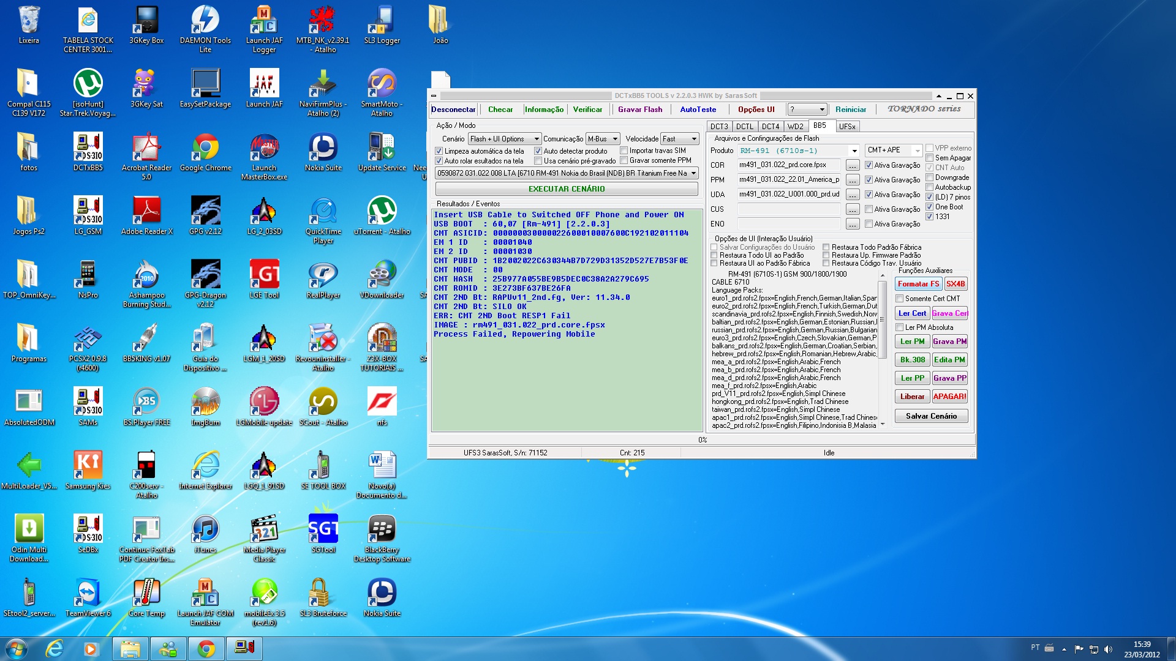
Task: Click the Informação menu button
Action: point(544,110)
